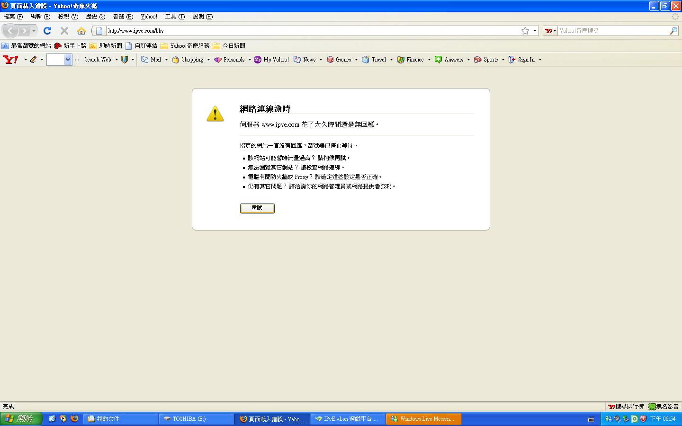Open Shopping from the Yahoo toolbar
This screenshot has width=682, height=426.
coord(188,60)
